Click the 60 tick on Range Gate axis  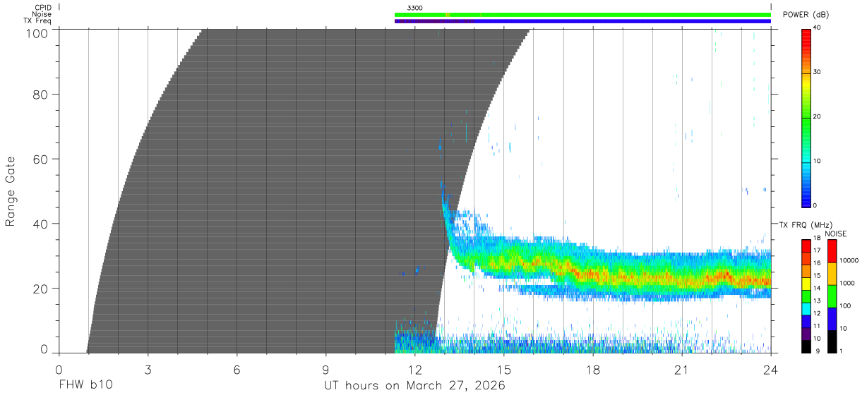click(40, 159)
